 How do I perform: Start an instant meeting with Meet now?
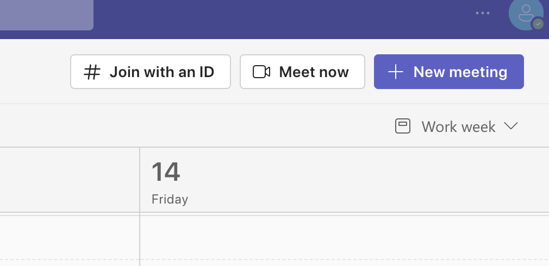(x=302, y=72)
